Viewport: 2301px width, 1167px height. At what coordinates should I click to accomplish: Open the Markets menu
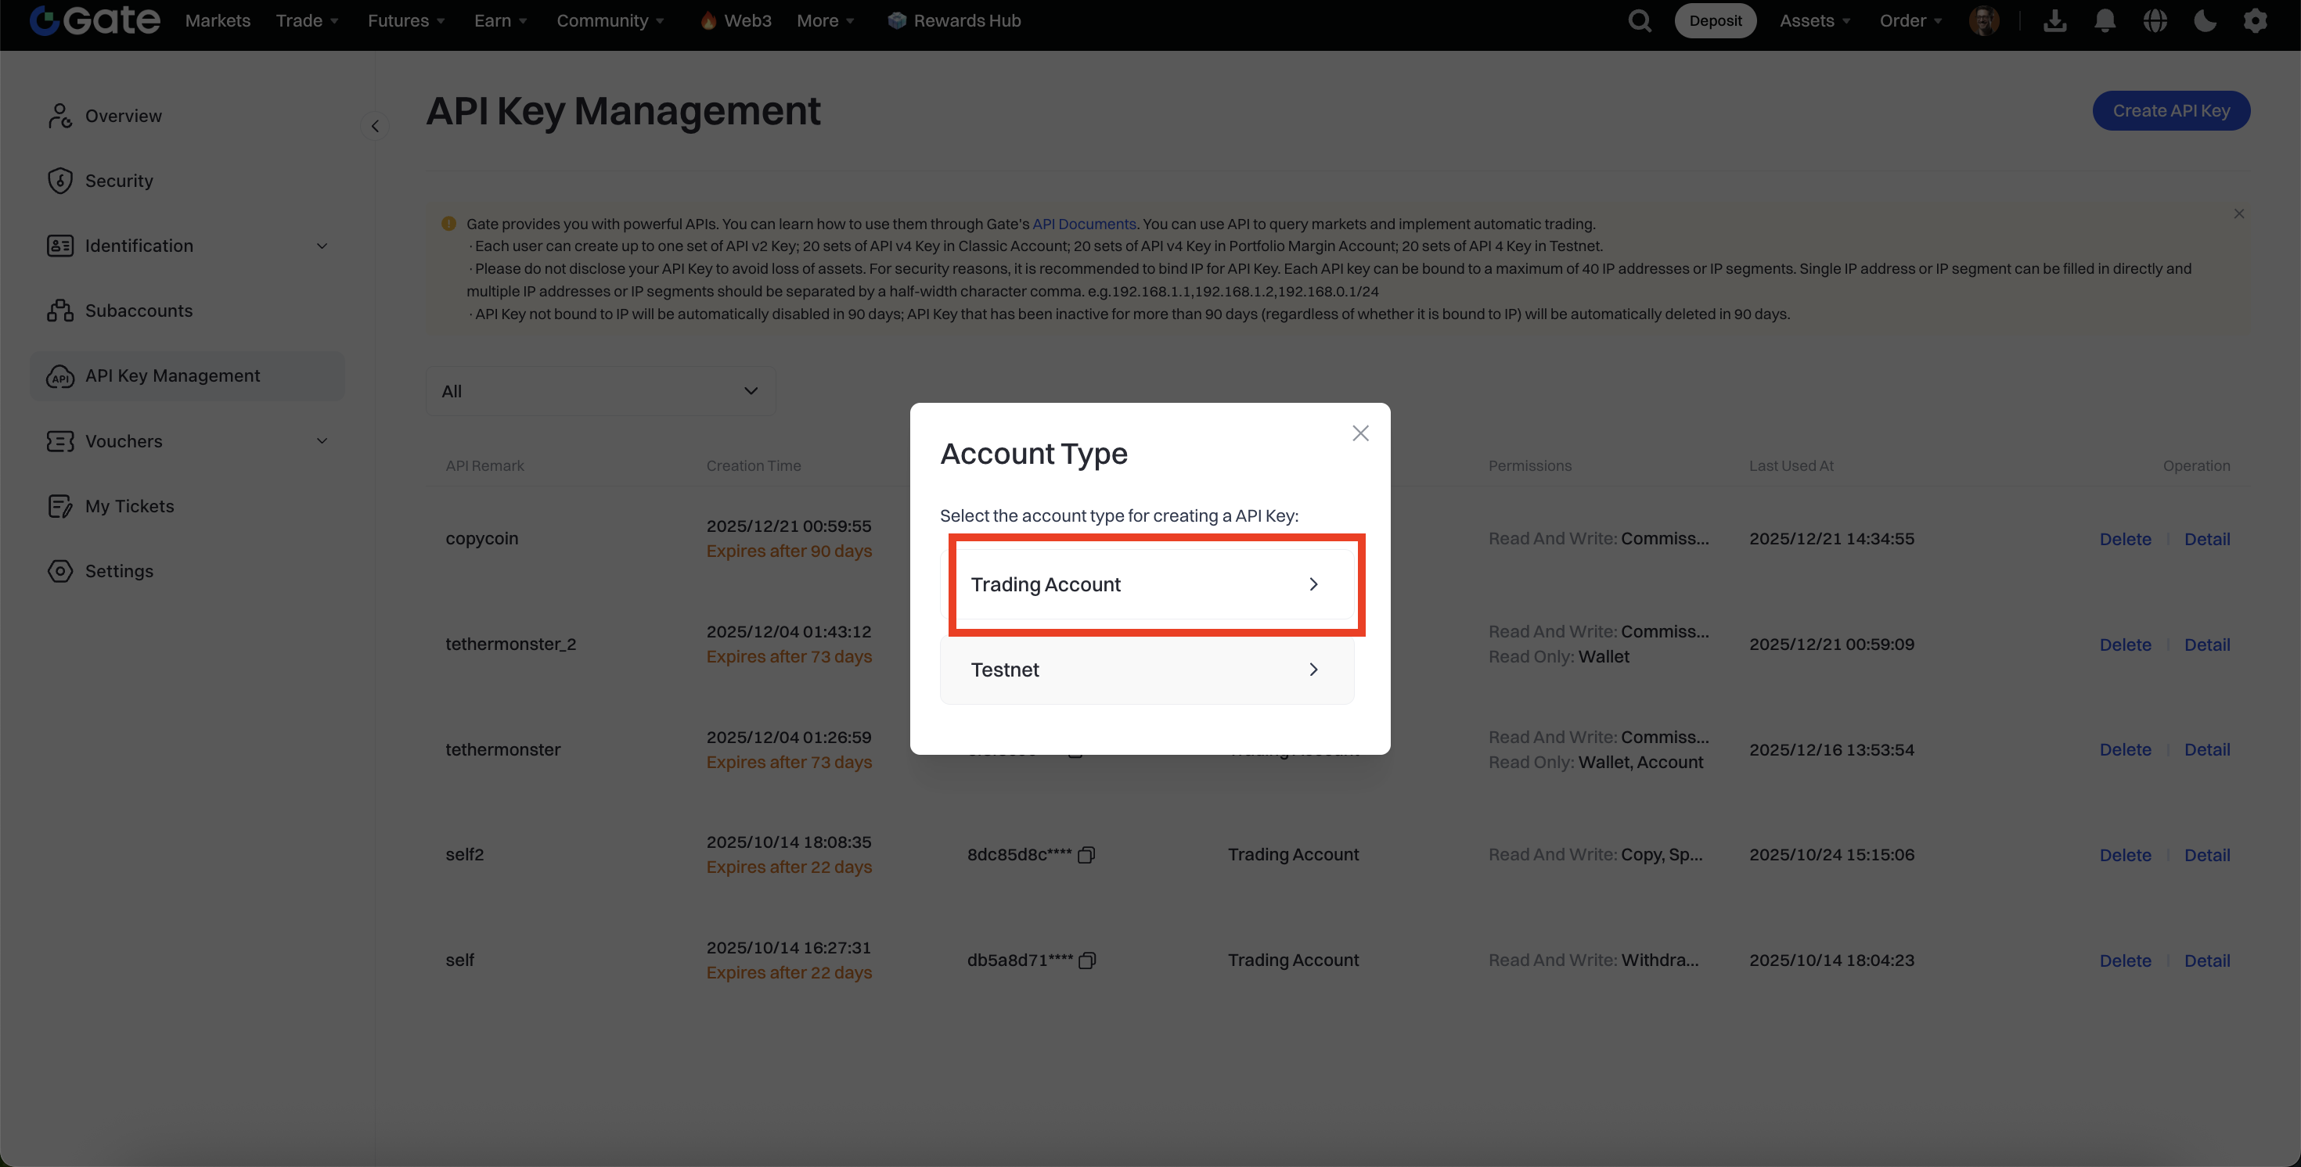click(217, 20)
